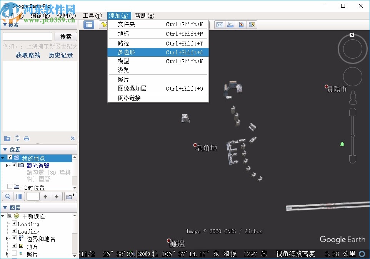Click the 获取路线 link

pyautogui.click(x=29, y=55)
